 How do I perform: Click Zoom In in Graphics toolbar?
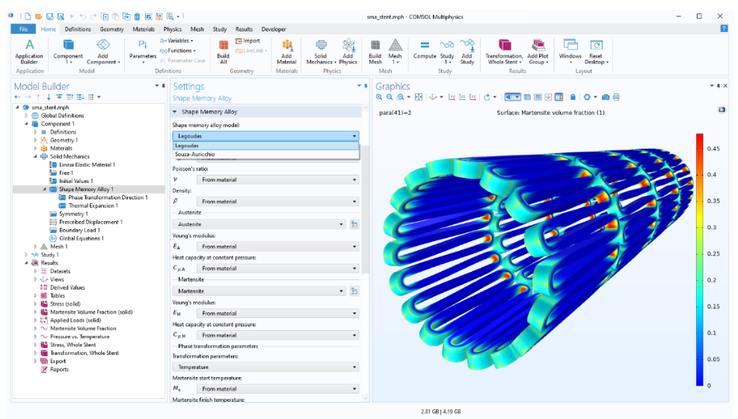click(379, 97)
